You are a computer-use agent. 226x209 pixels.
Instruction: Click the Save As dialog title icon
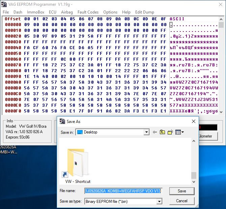[62, 121]
